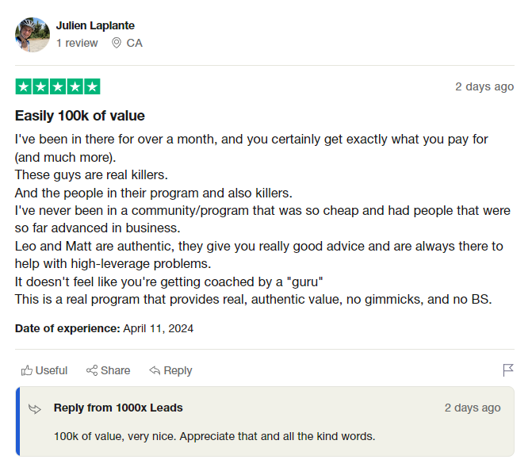The height and width of the screenshot is (471, 532).
Task: Click Julien Laplante's profile avatar
Action: 32,35
